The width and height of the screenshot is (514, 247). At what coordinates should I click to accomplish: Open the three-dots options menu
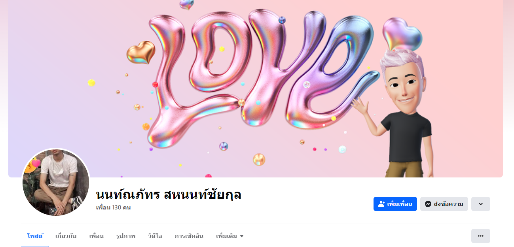click(x=481, y=236)
